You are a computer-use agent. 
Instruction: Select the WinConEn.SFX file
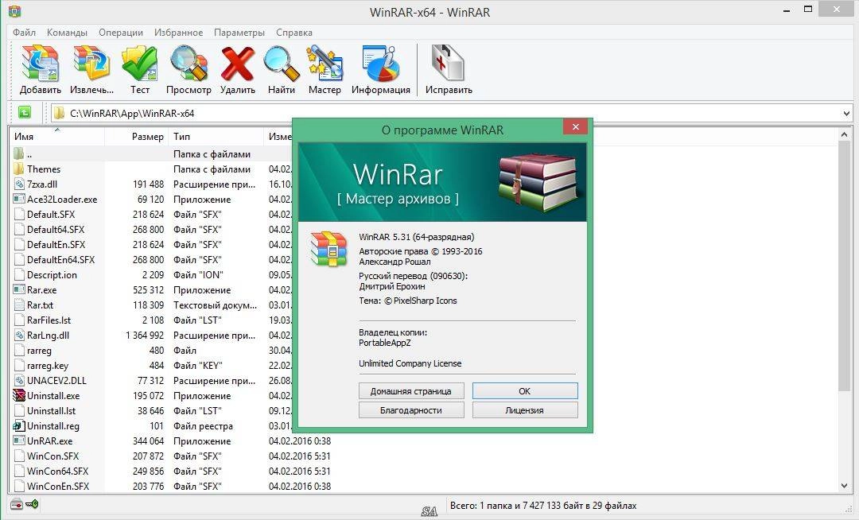pos(57,486)
